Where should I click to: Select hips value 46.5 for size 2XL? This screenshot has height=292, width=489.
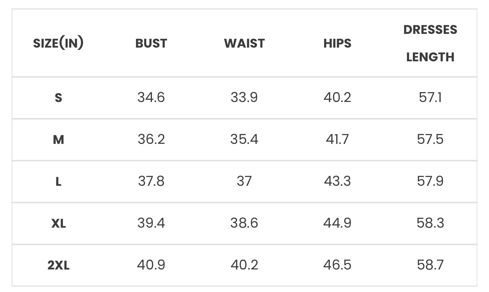(337, 265)
